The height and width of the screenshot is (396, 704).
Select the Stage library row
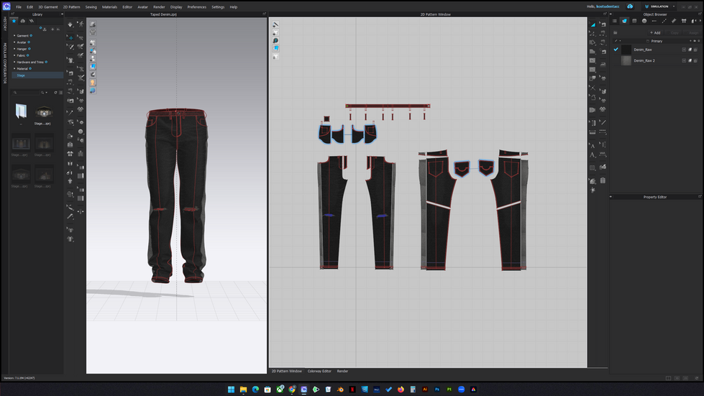click(x=37, y=75)
